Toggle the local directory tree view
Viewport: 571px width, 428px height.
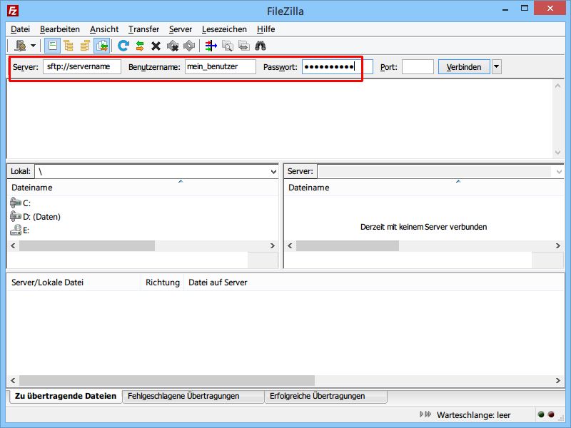coord(69,46)
